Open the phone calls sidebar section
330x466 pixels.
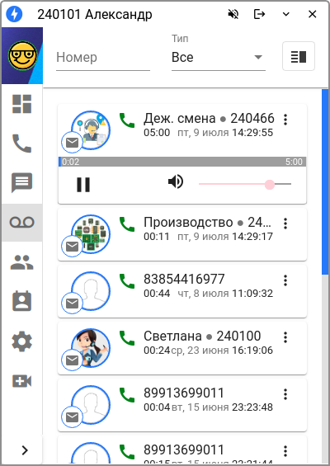pos(21,144)
